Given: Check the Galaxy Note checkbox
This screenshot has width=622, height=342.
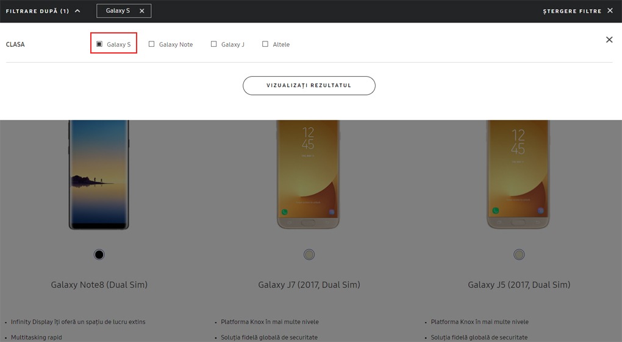Looking at the screenshot, I should pos(151,44).
